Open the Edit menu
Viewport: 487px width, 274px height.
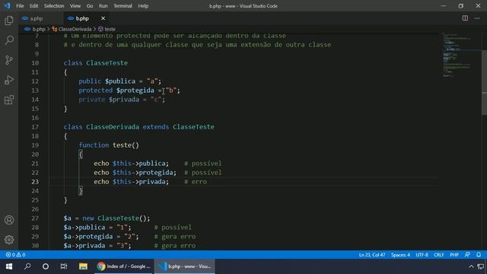(33, 6)
